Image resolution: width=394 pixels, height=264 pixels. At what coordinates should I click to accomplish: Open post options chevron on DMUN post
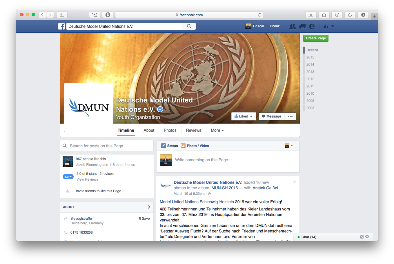[x=295, y=182]
